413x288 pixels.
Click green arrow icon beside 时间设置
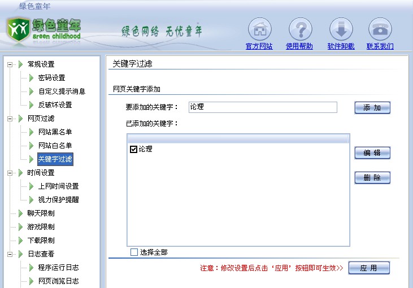[x=20, y=173]
